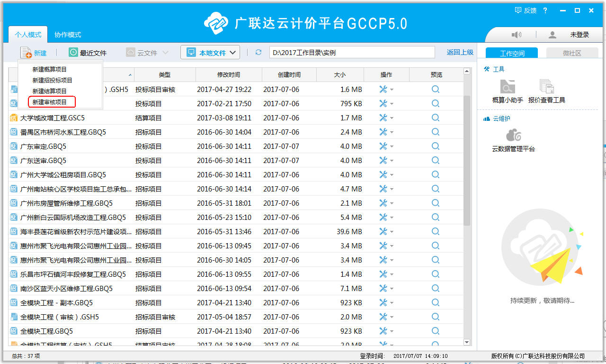The image size is (606, 364).
Task: Open the 最近文件 list
Action: pos(88,53)
